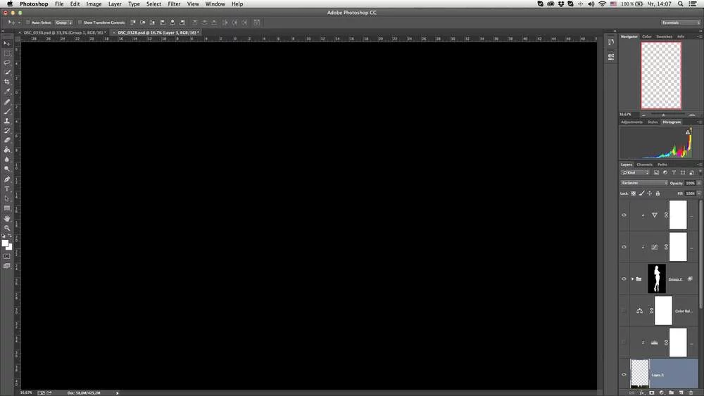704x396 pixels.
Task: Select the Rectangle shape tool
Action: click(x=7, y=208)
